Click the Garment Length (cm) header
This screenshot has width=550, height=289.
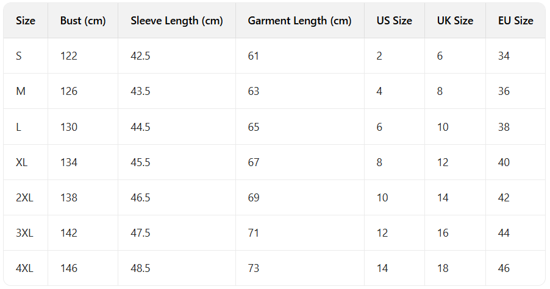pos(299,21)
